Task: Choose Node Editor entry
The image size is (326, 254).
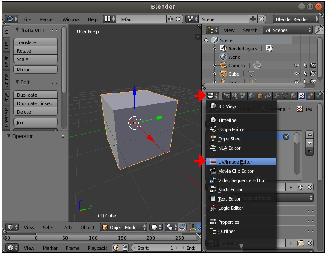Action: (241, 190)
